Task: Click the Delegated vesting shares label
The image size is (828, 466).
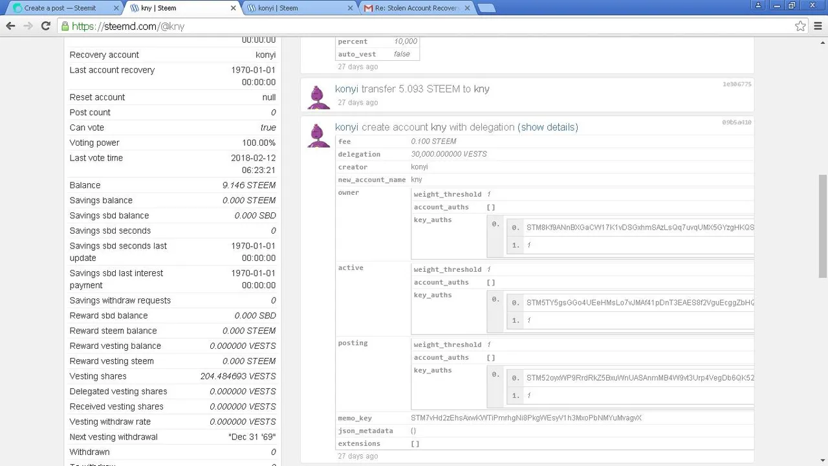Action: [118, 392]
